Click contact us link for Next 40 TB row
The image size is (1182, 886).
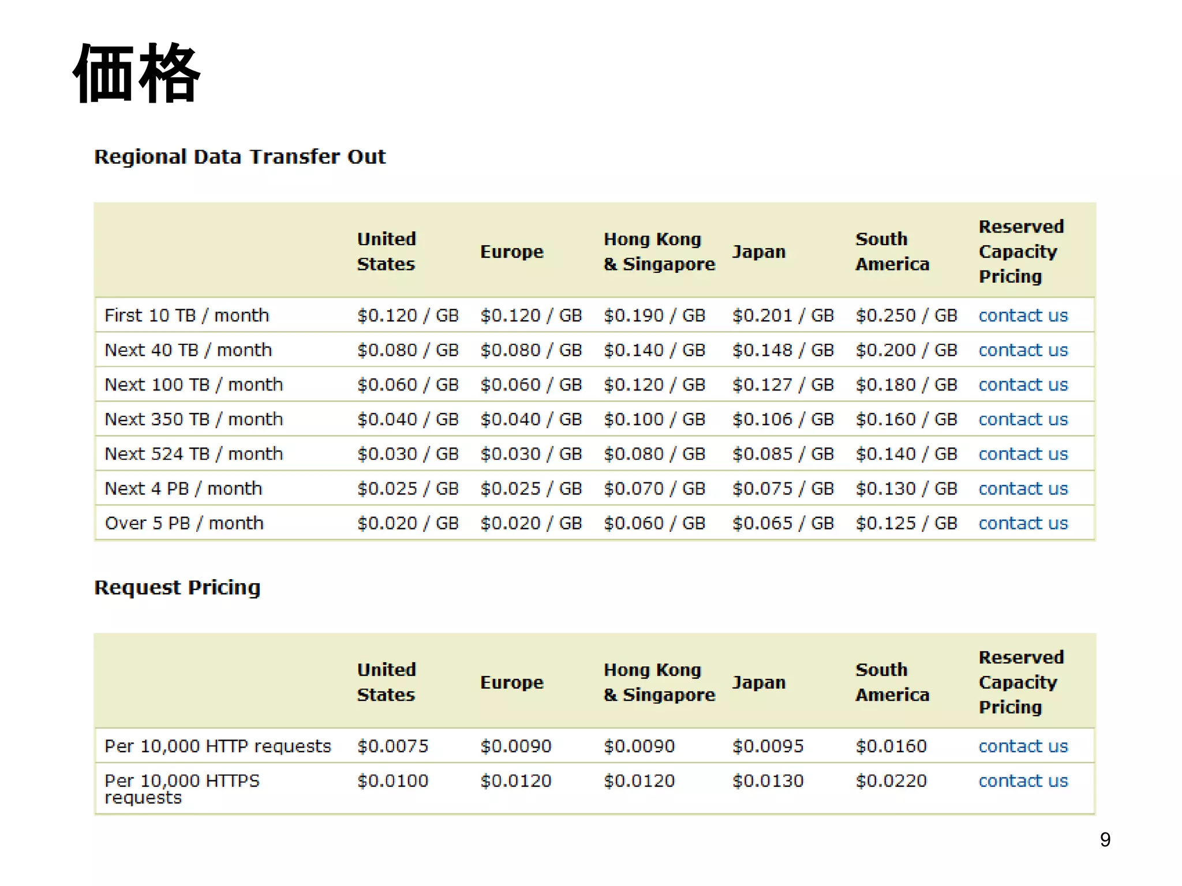point(1023,350)
